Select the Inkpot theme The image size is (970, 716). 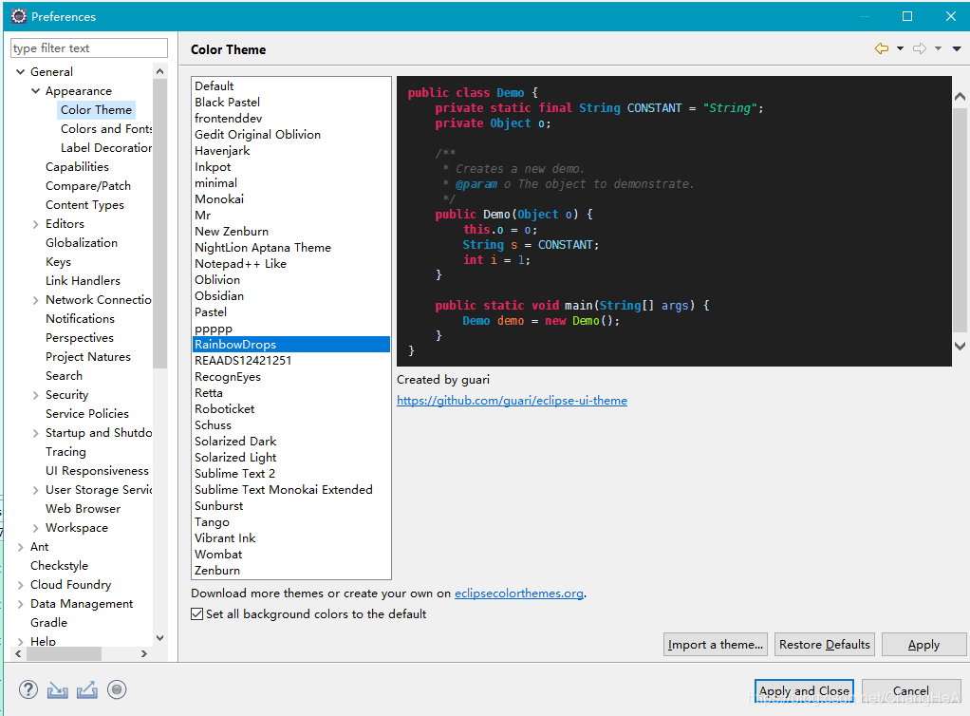pyautogui.click(x=291, y=167)
